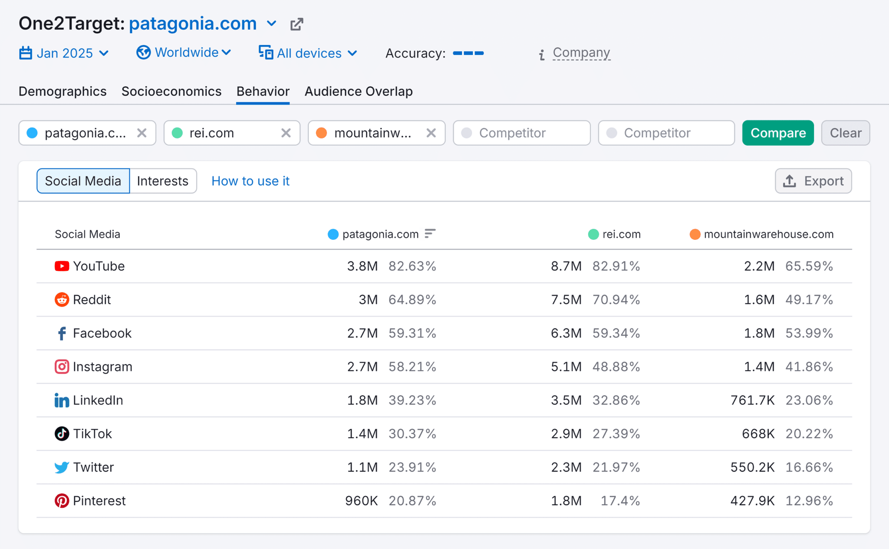This screenshot has height=549, width=889.
Task: Select the Behavior tab
Action: (x=263, y=91)
